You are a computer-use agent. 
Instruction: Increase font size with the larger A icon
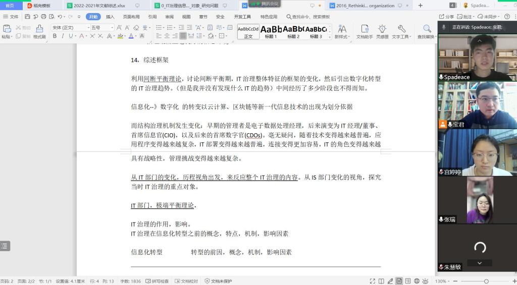tap(119, 28)
